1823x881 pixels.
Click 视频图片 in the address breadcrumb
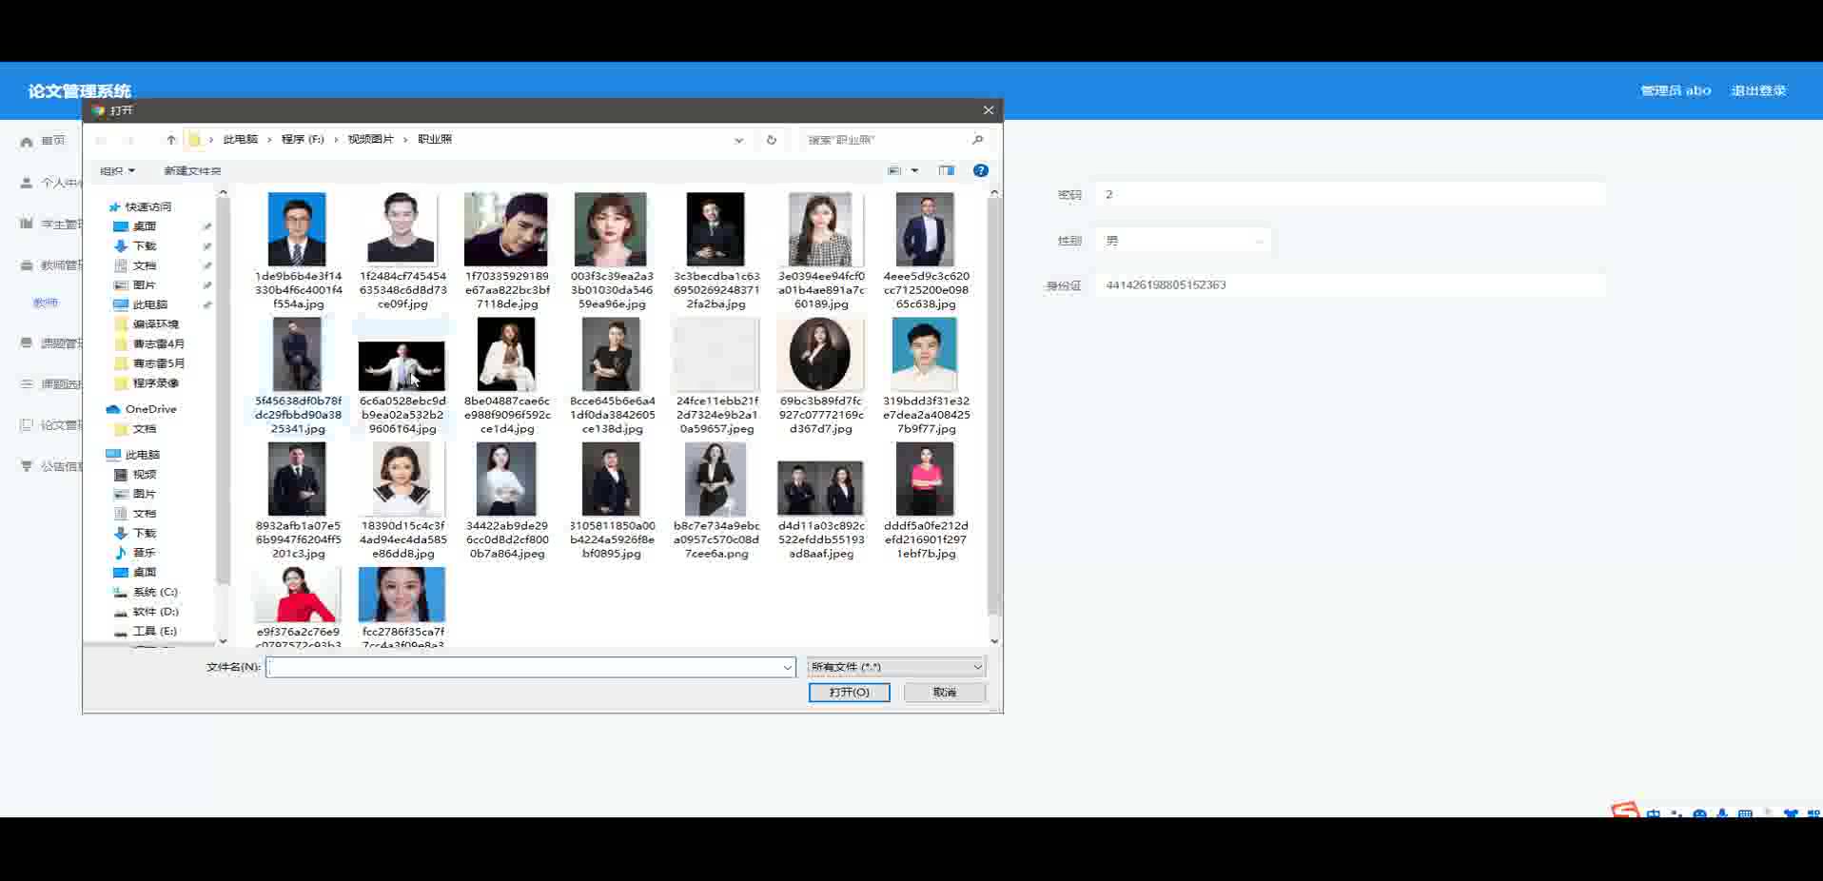coord(370,140)
